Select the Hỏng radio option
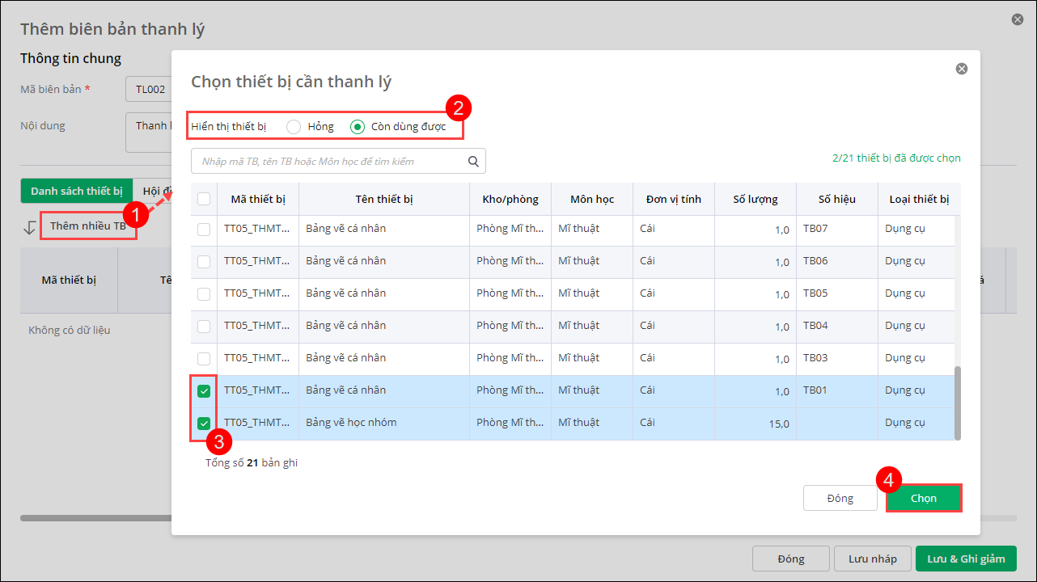Viewport: 1037px width, 582px height. click(x=294, y=127)
